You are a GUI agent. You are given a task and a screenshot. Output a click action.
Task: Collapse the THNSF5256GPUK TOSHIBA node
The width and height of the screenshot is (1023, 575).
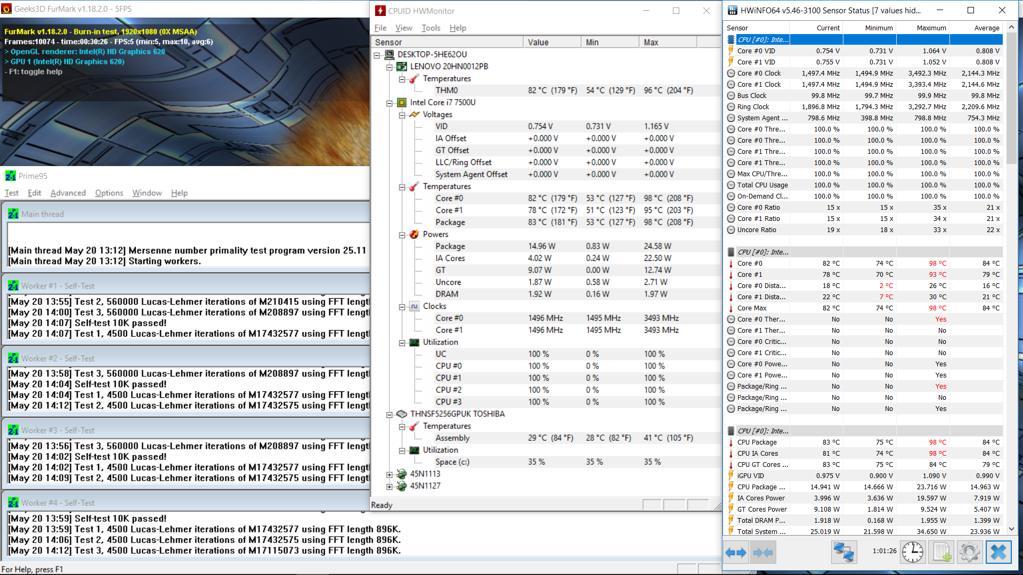[x=389, y=414]
